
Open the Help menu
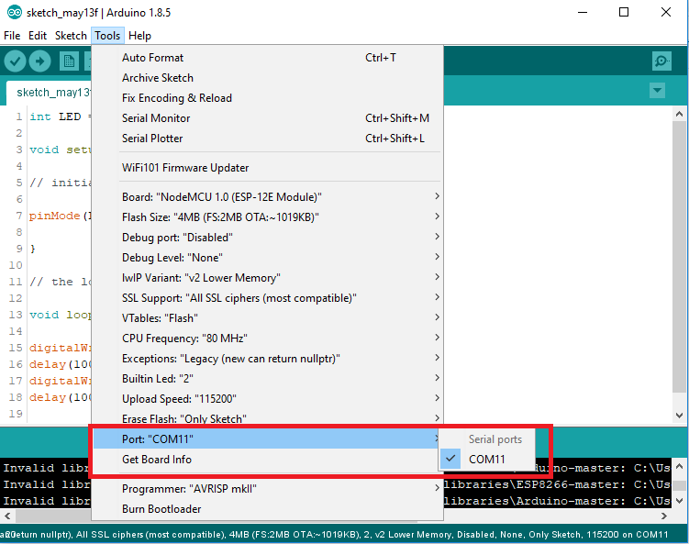click(139, 36)
